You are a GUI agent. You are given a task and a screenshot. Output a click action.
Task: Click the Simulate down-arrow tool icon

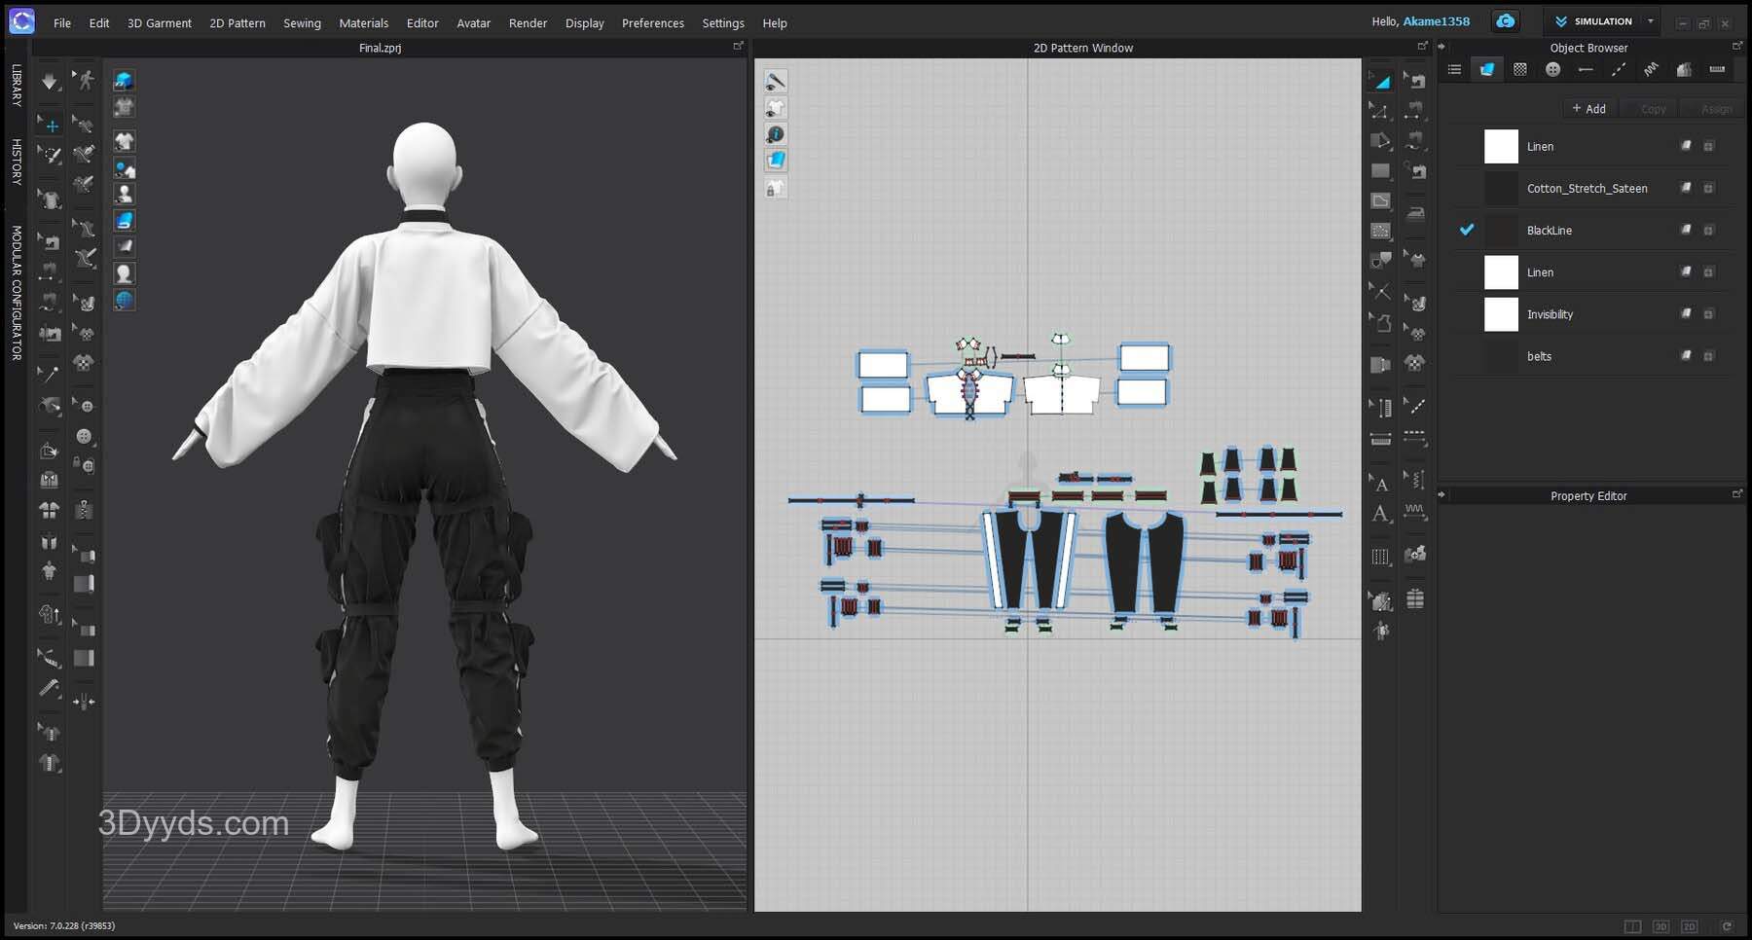[49, 82]
